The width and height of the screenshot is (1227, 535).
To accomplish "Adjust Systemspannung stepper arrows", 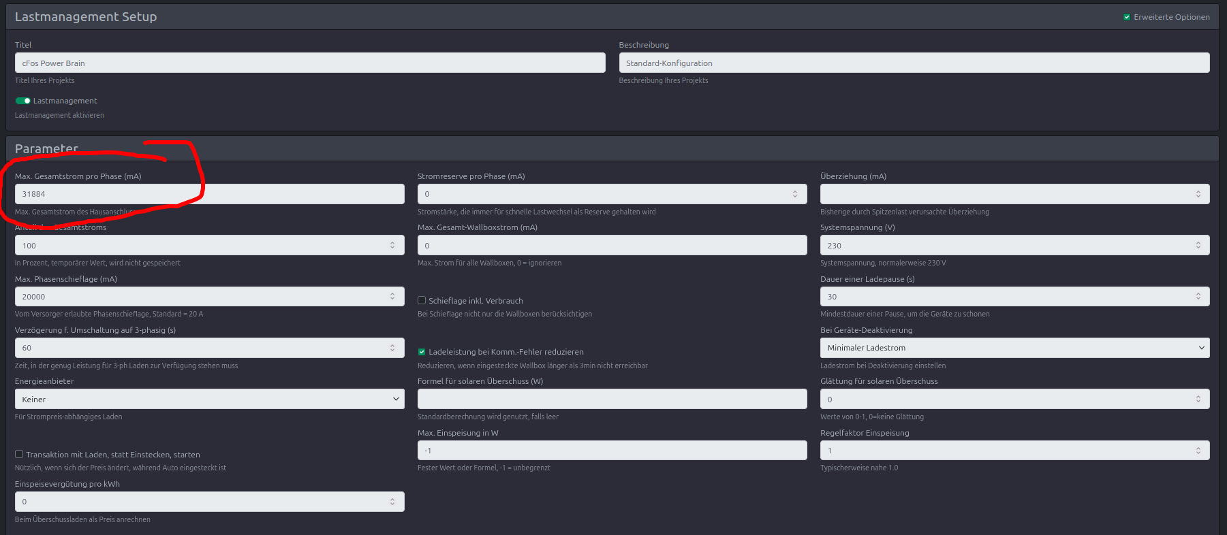I will click(x=1198, y=245).
